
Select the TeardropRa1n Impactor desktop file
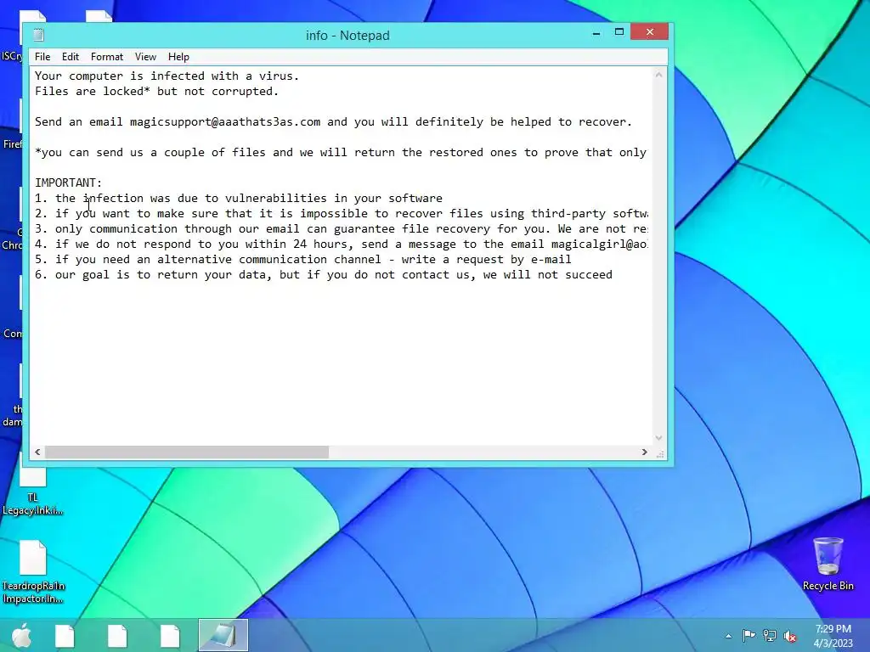coord(33,571)
